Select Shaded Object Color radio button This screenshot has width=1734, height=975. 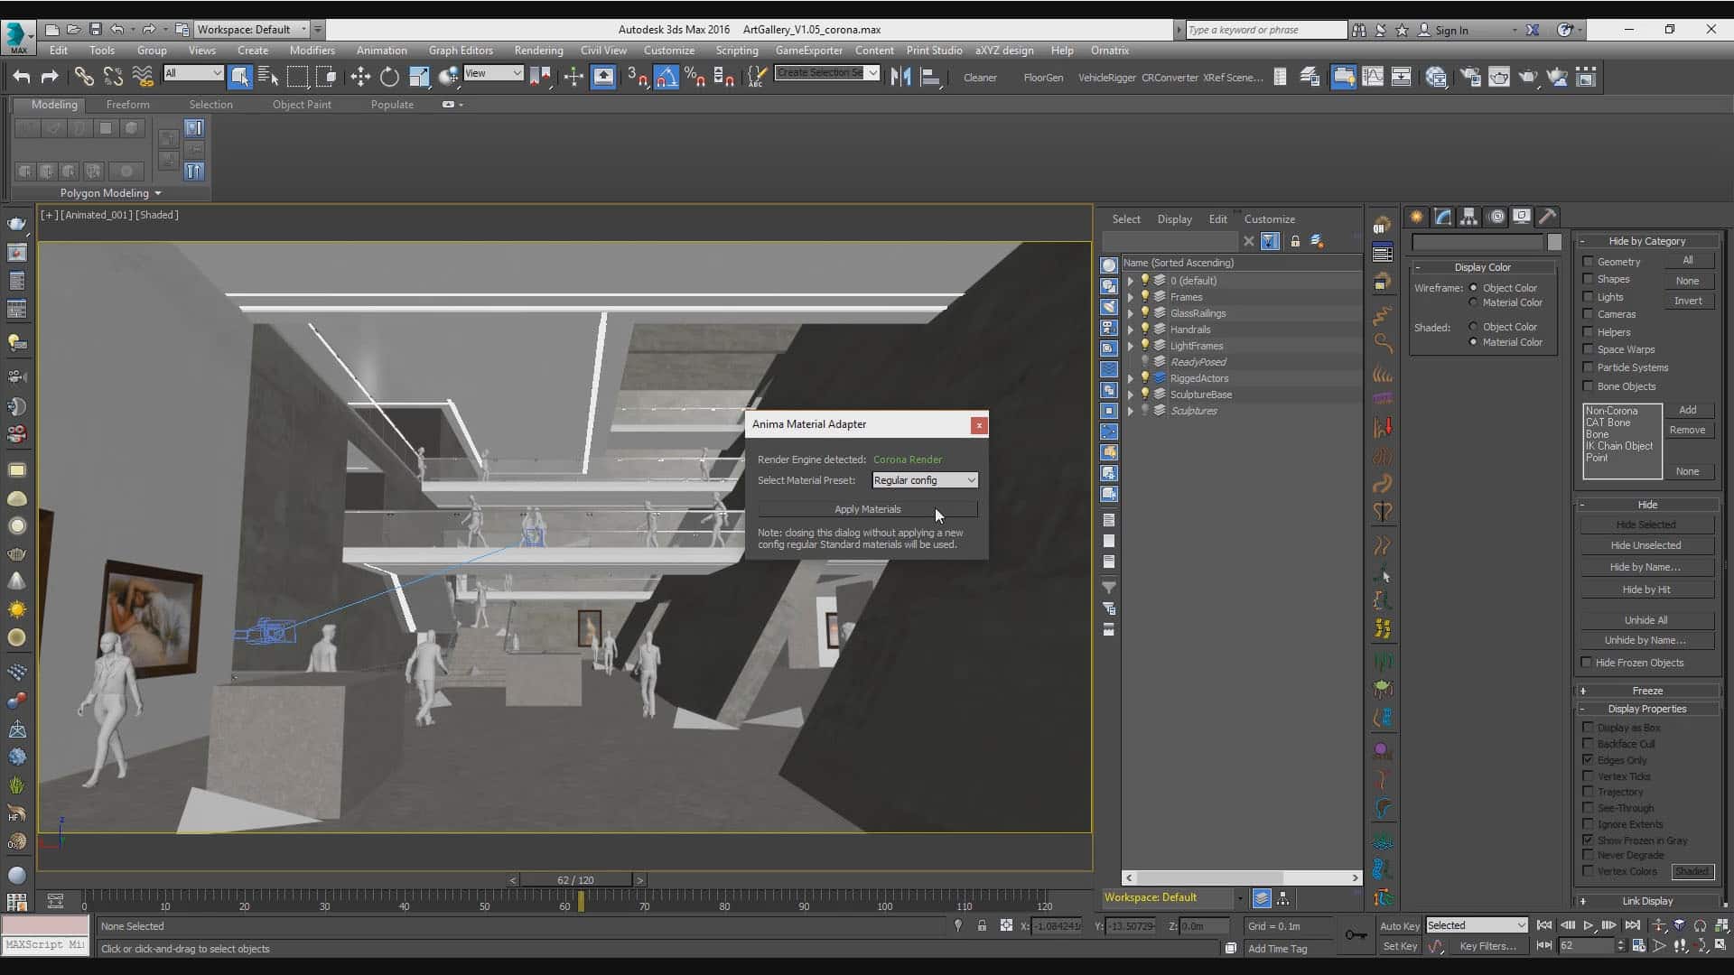(1473, 327)
